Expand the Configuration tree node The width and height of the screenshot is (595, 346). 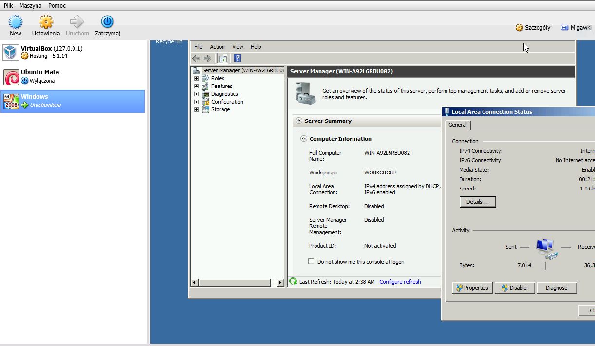coord(196,102)
